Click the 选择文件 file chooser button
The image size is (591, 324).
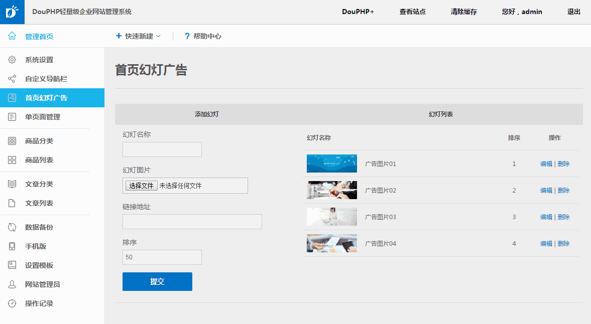tap(141, 186)
